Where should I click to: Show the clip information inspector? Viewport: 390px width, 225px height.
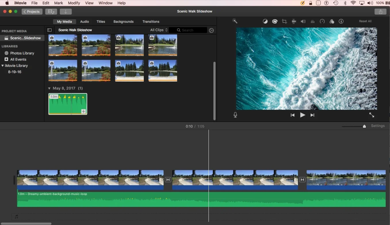(341, 22)
